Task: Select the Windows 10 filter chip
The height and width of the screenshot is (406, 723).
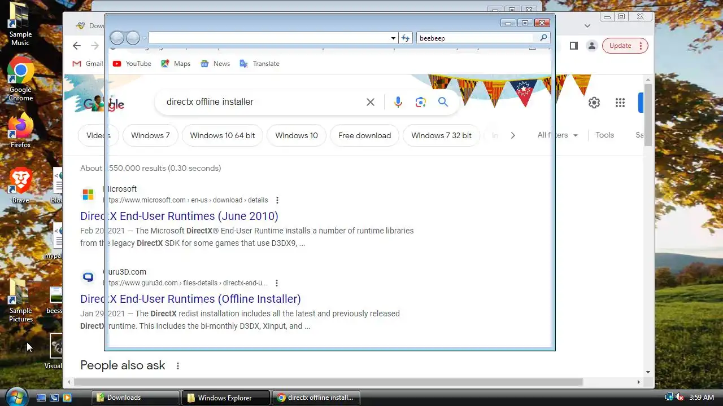Action: [x=297, y=135]
